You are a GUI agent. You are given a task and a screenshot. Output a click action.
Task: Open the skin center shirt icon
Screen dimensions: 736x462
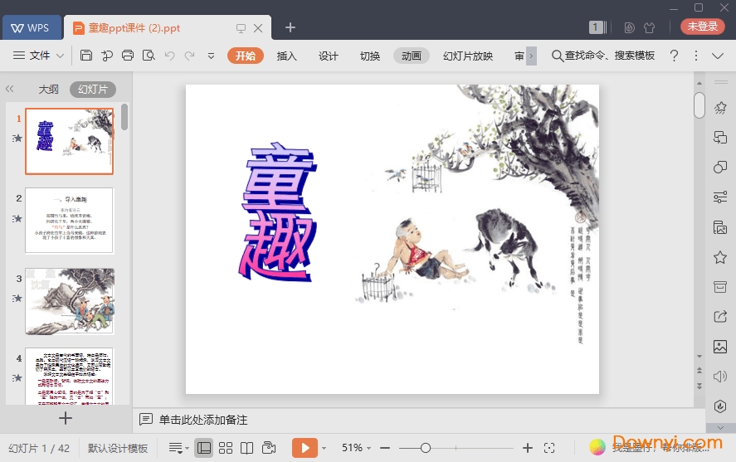(650, 27)
